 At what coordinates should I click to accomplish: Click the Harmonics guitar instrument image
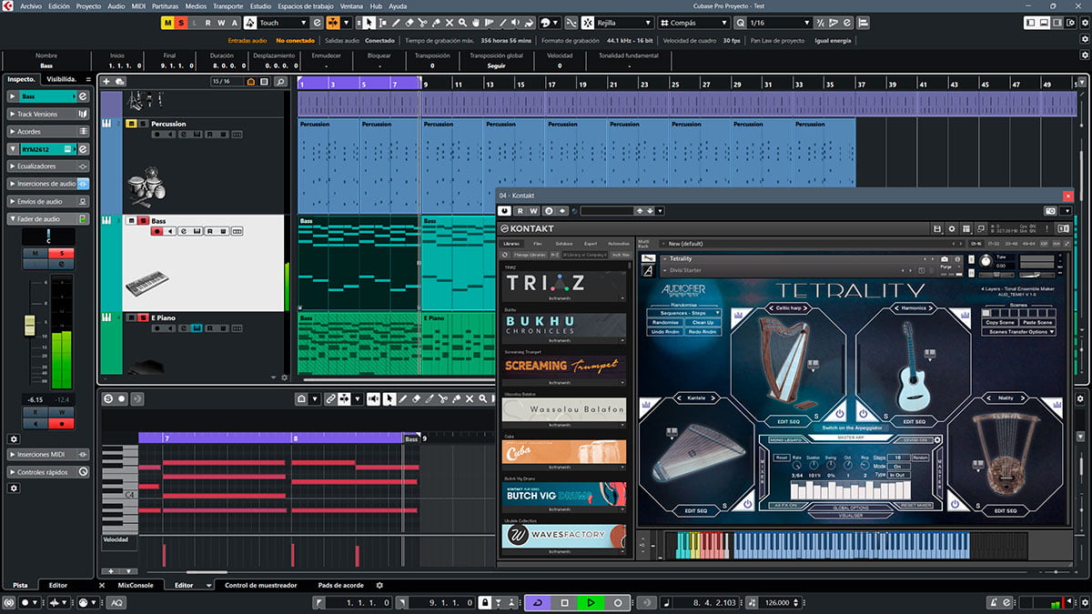913,366
